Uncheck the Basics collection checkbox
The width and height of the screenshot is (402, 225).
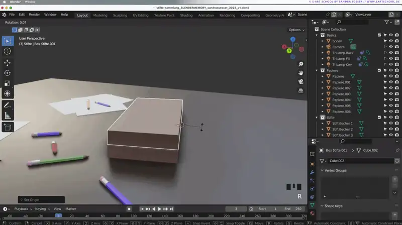[x=379, y=35]
